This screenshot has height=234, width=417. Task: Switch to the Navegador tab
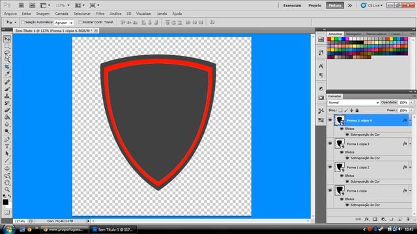354,34
